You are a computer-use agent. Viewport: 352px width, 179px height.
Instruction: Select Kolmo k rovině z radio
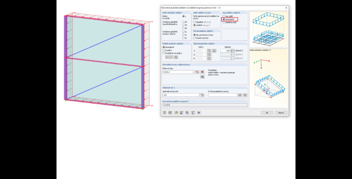[183, 16]
